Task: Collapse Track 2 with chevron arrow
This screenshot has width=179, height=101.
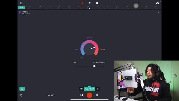Action: click(x=158, y=12)
